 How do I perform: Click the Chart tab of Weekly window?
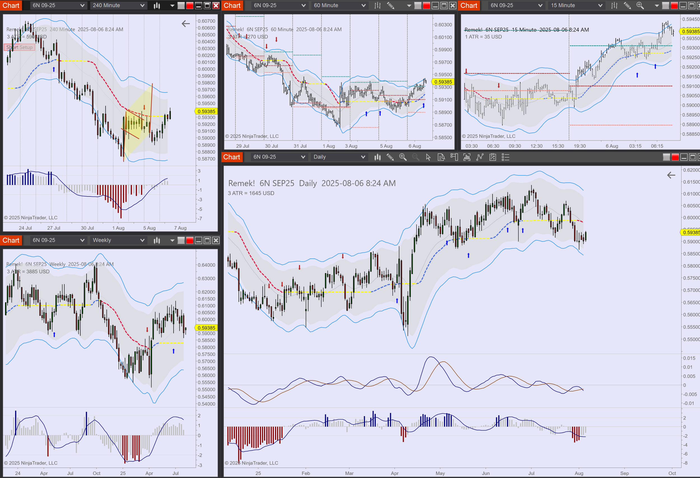pos(11,240)
